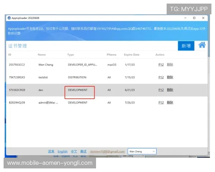Delete the dev certificate

(170, 90)
